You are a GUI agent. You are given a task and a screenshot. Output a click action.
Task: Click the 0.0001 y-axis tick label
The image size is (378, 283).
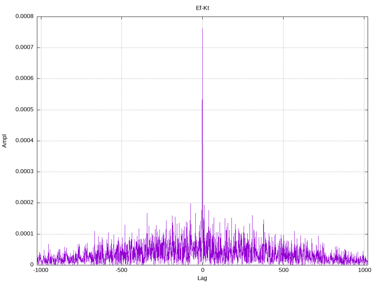tap(24, 234)
